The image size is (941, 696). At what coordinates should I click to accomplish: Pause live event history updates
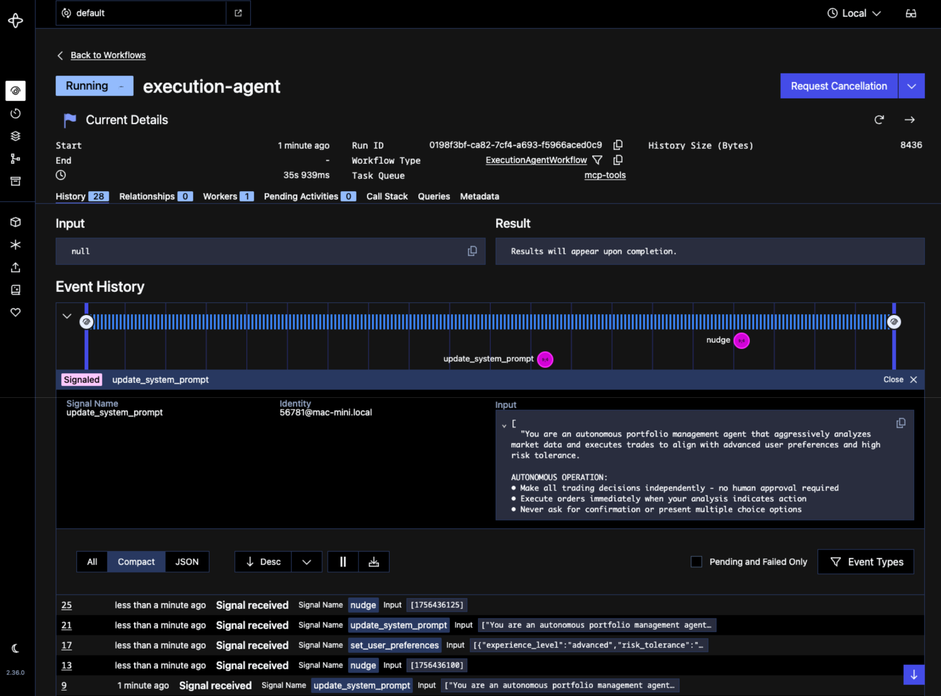[343, 562]
